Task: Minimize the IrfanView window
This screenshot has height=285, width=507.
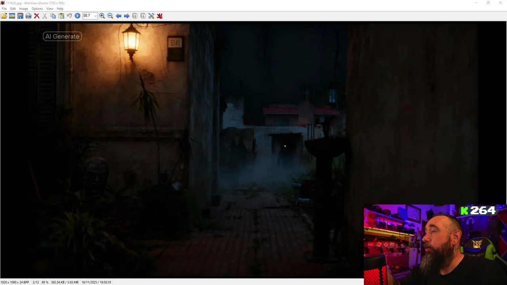Action: pyautogui.click(x=476, y=3)
